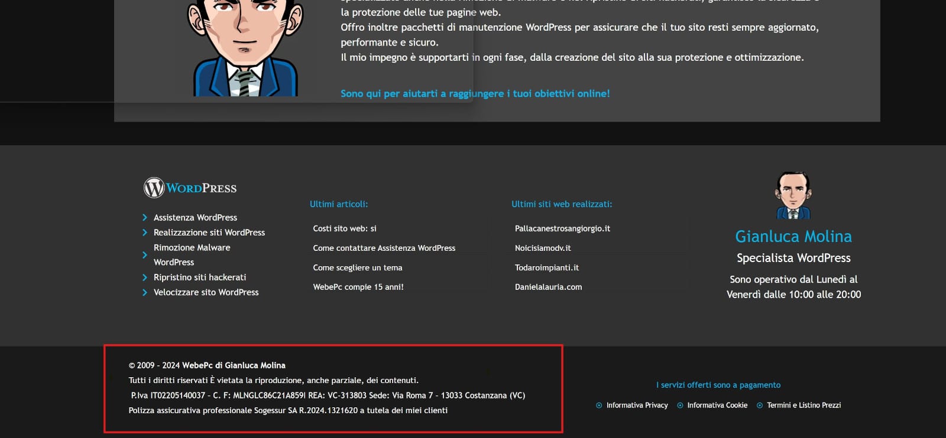Open 'WebePc compie 15 anni!' article
Screen dimensions: 946x438
[x=358, y=287]
